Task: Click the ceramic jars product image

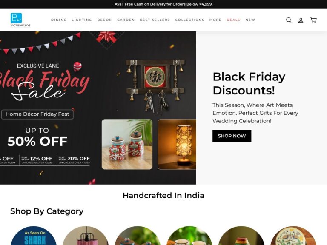Action: coord(127,144)
